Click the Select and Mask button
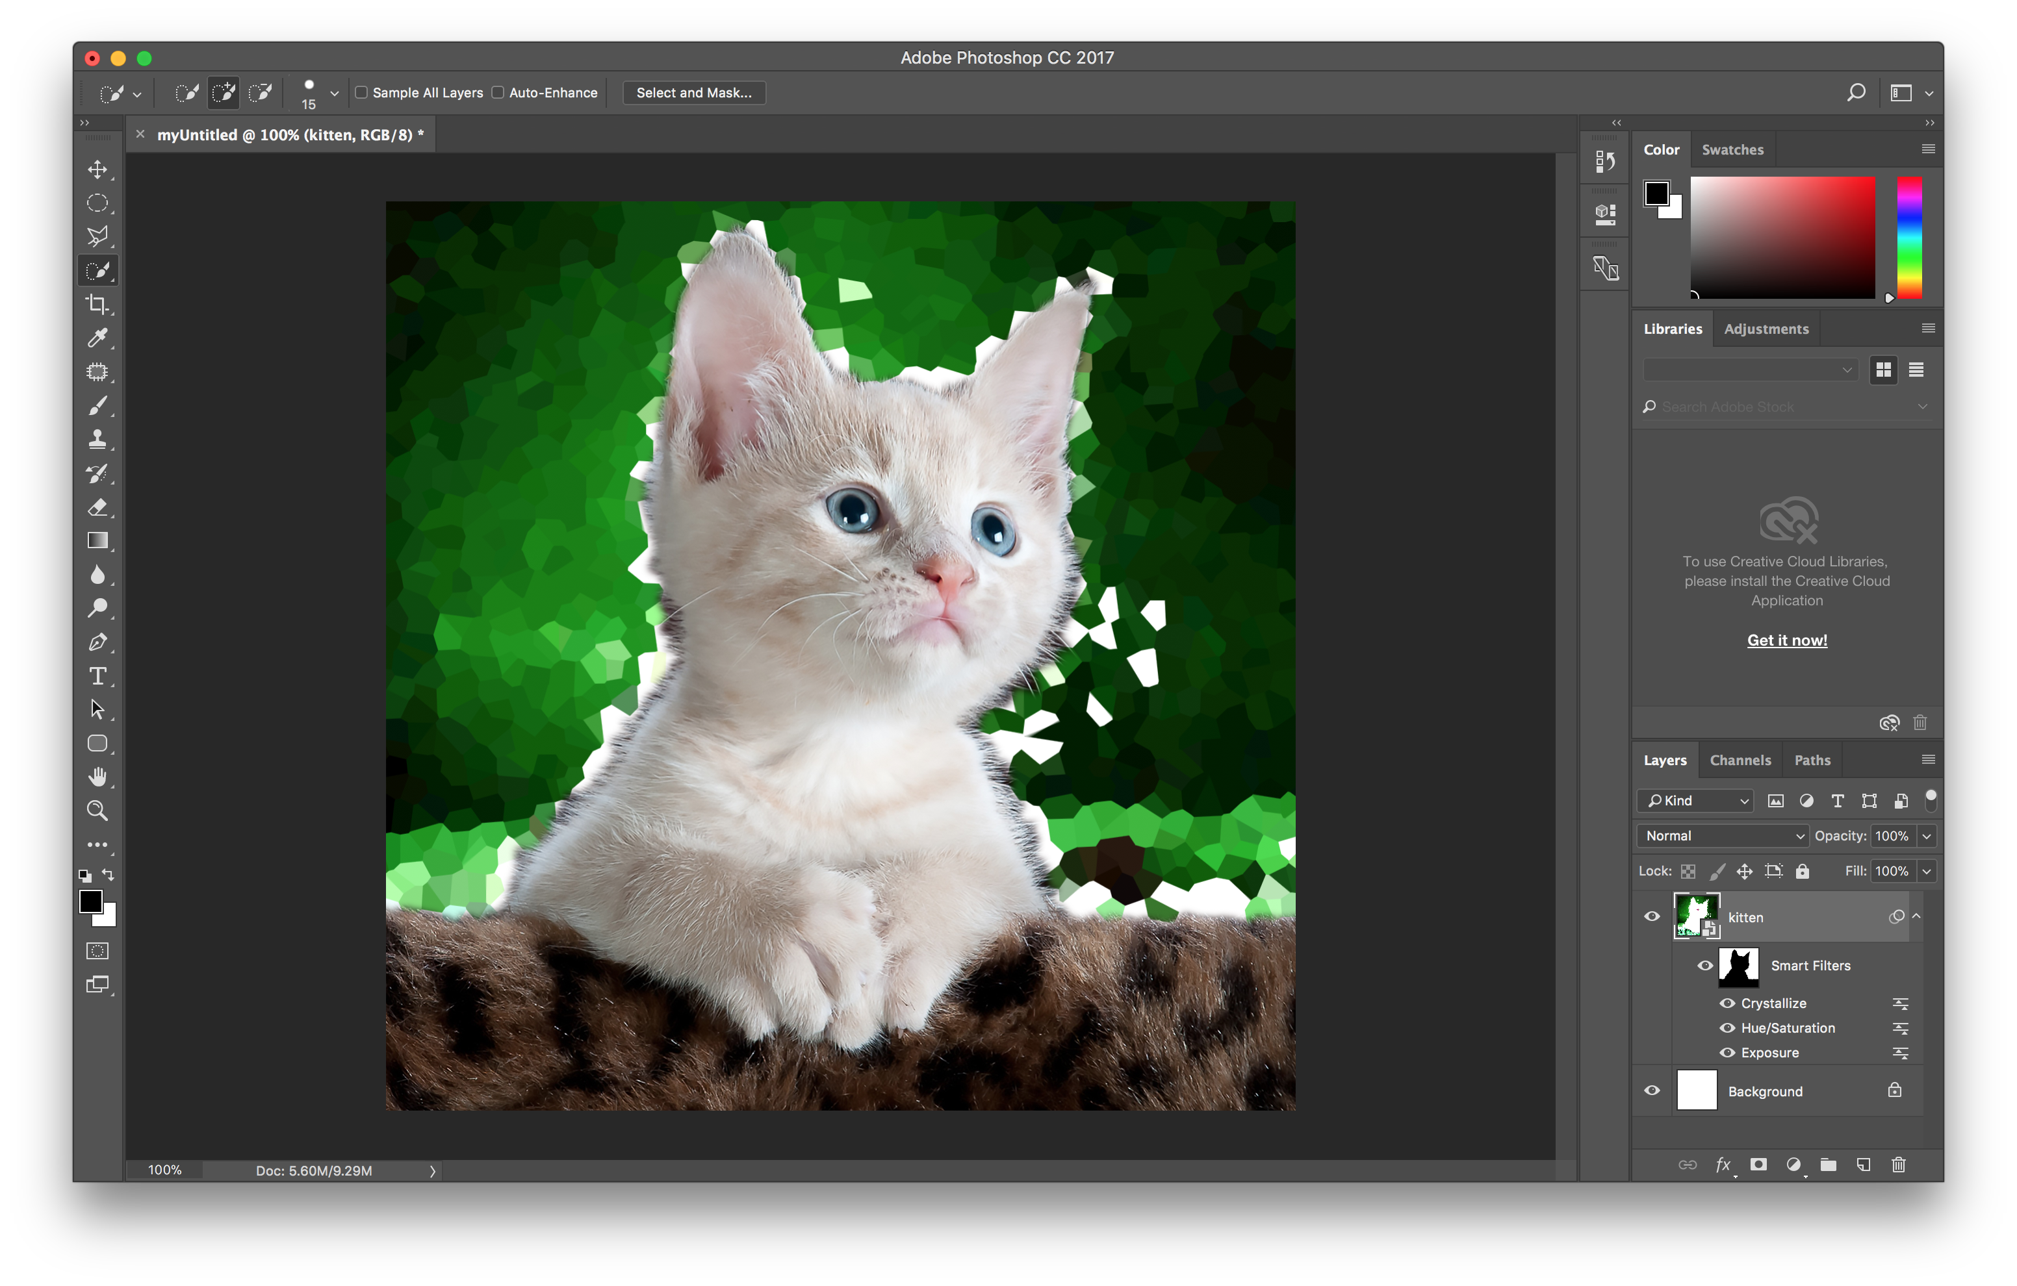This screenshot has width=2017, height=1286. click(693, 92)
